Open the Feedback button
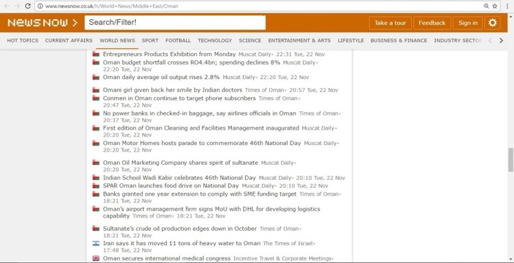The image size is (514, 263). pos(432,23)
